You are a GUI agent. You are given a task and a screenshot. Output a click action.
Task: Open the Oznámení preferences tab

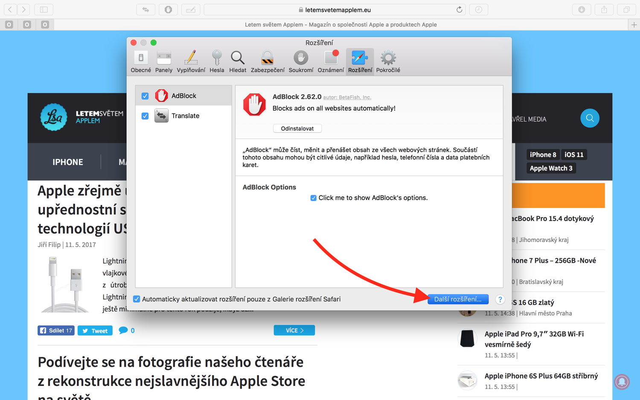pos(331,62)
